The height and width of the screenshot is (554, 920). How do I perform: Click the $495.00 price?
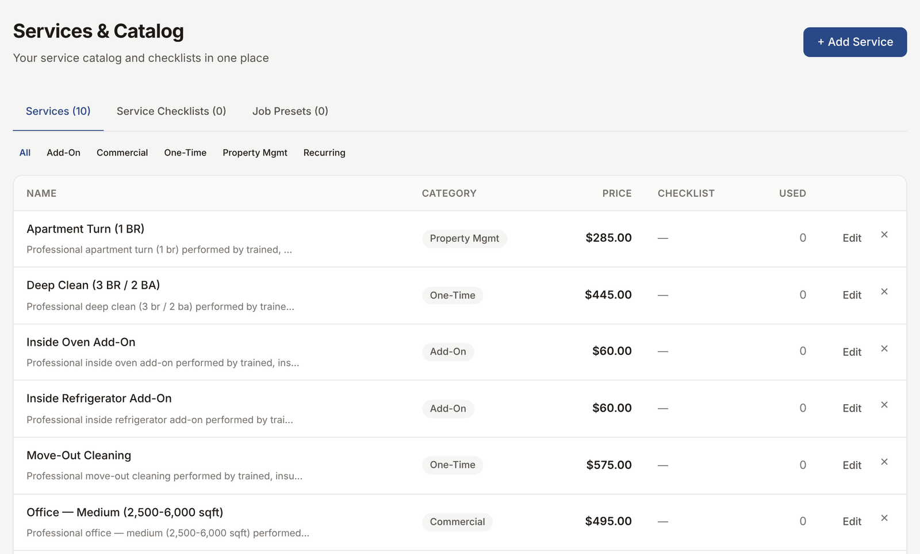click(608, 521)
